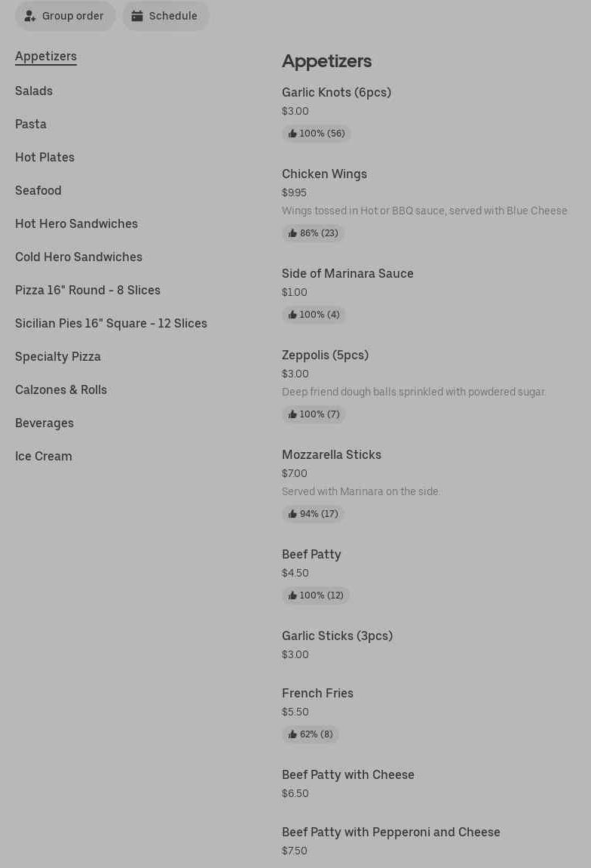This screenshot has width=591, height=868.
Task: Jump to Sicilian Pies 16" Square category
Action: tap(111, 323)
